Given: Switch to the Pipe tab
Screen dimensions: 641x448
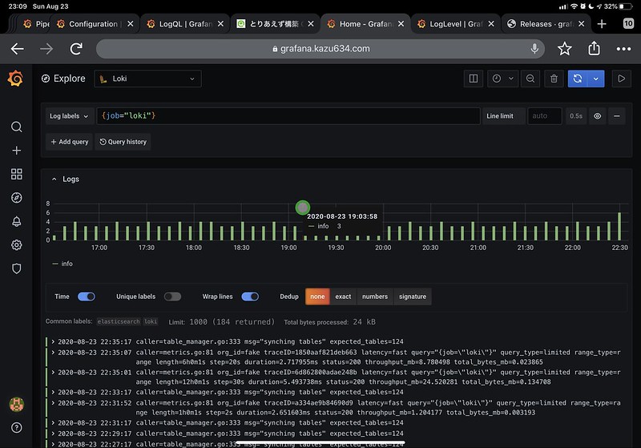Looking at the screenshot, I should coord(36,24).
